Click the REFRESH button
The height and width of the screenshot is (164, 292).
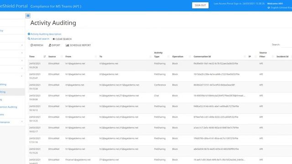[36, 45]
